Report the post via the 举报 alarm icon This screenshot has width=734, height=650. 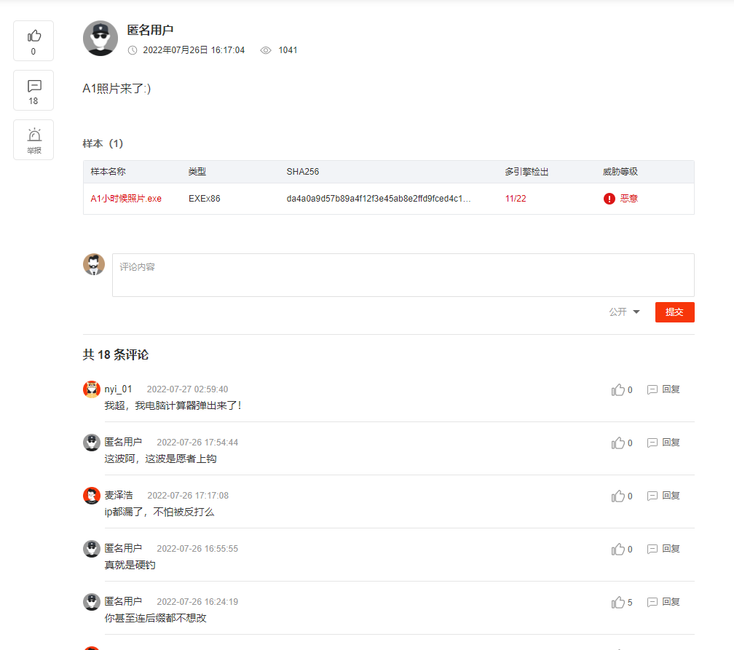click(x=33, y=140)
